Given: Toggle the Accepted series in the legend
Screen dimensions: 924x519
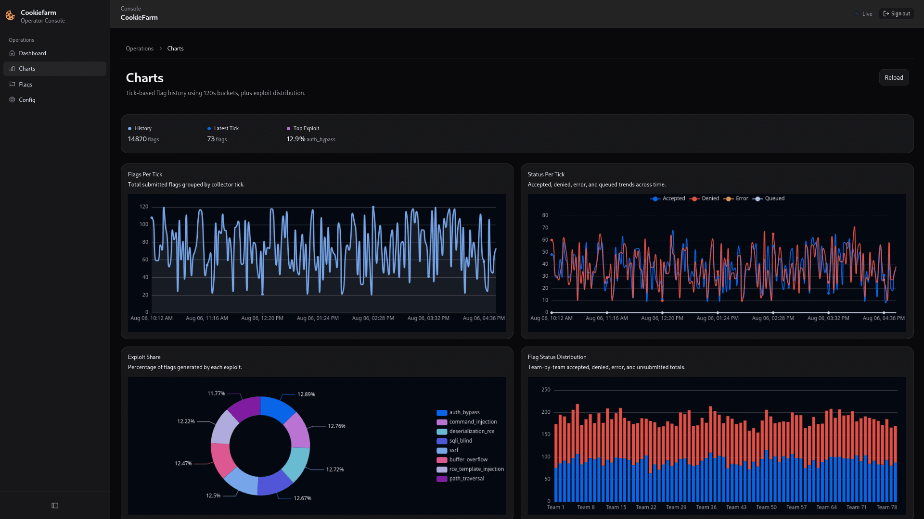Looking at the screenshot, I should point(668,198).
